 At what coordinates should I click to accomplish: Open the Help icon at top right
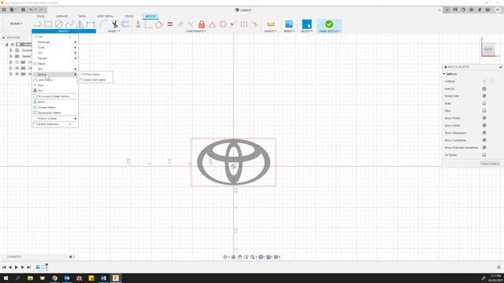click(487, 10)
